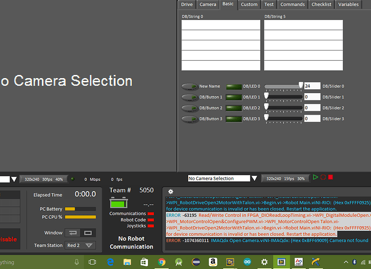Screen dimensions: 371x269
Task: Expand the Team Station Red 2 arrow
Action: 89,245
